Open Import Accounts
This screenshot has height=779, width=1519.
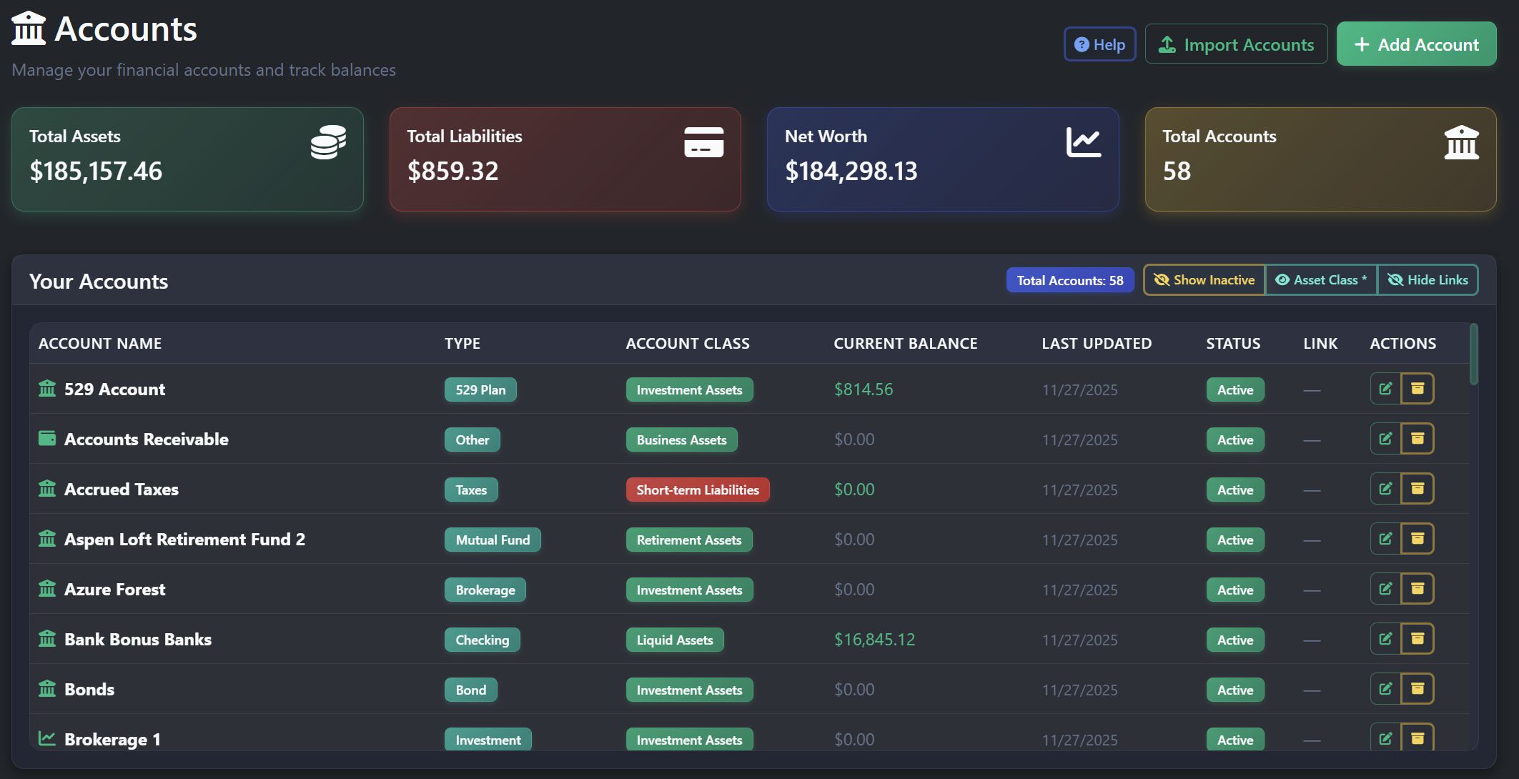pos(1236,44)
